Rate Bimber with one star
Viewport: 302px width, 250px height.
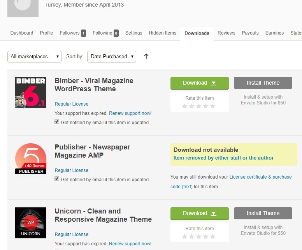coord(185,106)
